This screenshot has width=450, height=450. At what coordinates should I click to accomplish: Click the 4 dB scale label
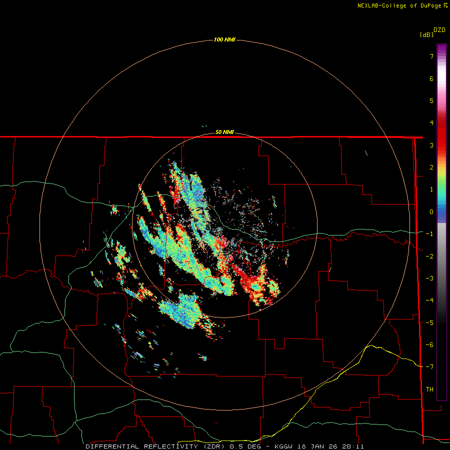pyautogui.click(x=431, y=123)
